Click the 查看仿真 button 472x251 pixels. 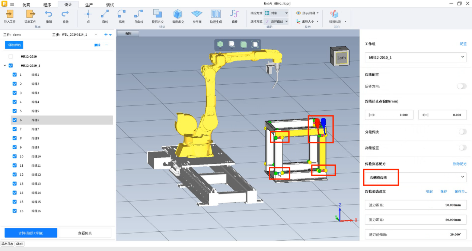[85, 233]
